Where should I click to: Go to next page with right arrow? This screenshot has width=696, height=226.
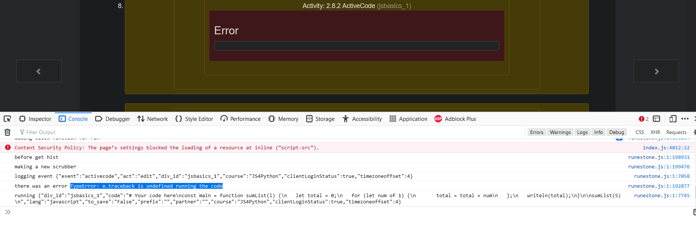click(x=656, y=71)
